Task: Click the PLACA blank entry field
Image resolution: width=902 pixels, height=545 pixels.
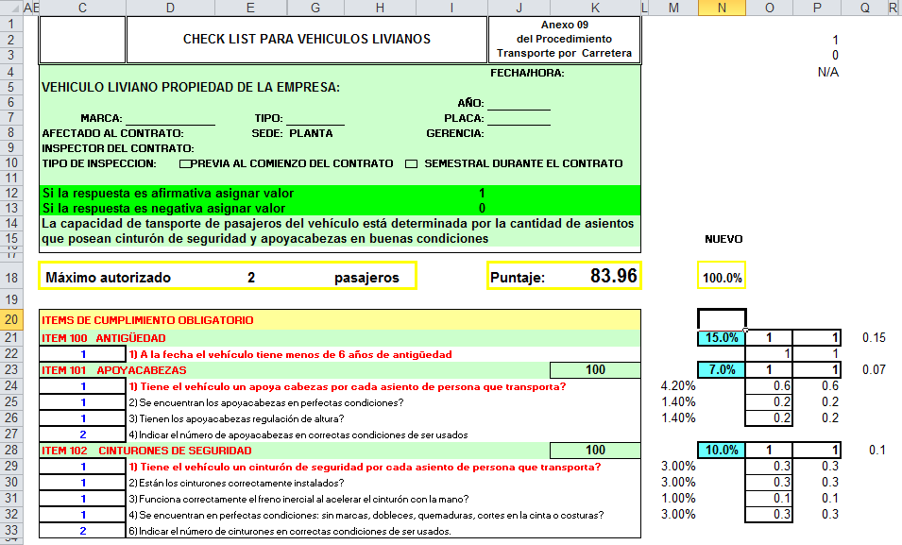Action: [x=519, y=119]
